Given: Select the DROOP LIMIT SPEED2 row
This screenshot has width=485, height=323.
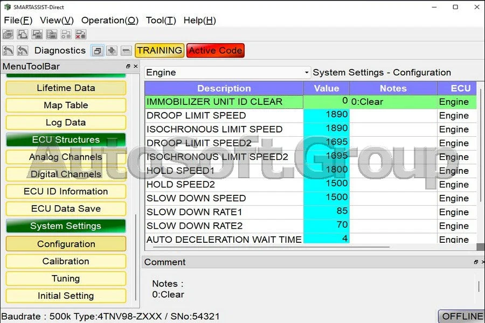Looking at the screenshot, I should click(310, 143).
